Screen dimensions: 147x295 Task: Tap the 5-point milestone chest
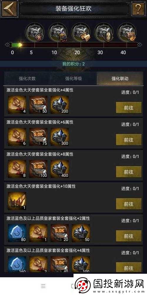click(x=34, y=32)
